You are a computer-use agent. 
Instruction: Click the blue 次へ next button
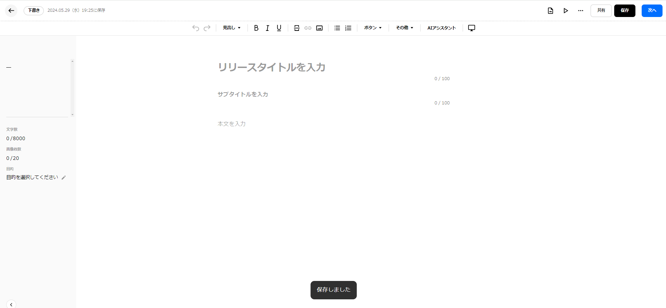[652, 11]
